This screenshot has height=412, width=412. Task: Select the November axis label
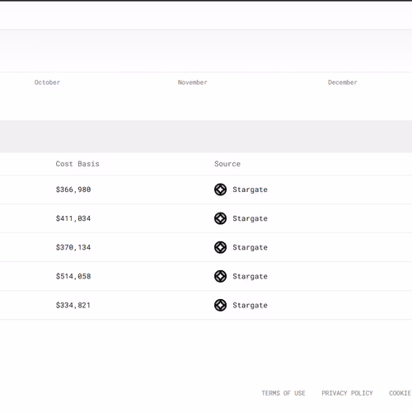[x=192, y=82]
